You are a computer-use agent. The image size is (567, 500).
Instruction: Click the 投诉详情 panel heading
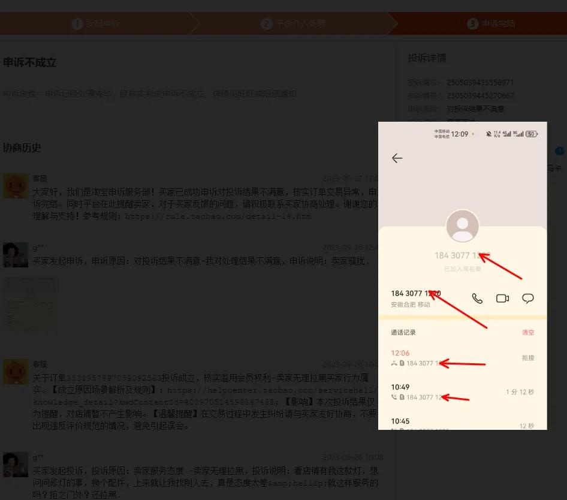pyautogui.click(x=427, y=58)
